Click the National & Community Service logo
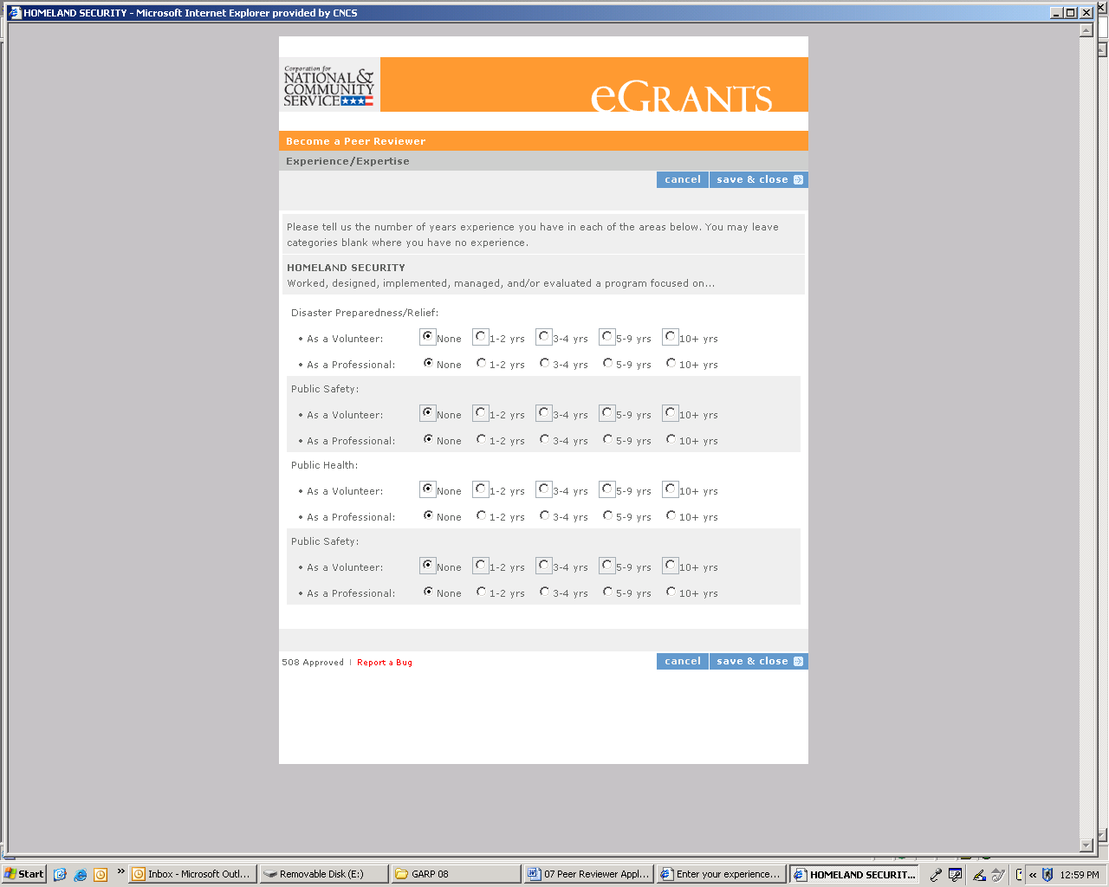The width and height of the screenshot is (1109, 887). pos(329,86)
